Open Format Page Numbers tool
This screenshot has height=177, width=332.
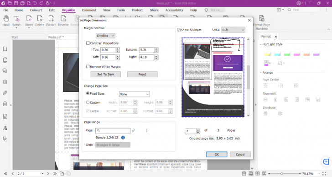261,22
